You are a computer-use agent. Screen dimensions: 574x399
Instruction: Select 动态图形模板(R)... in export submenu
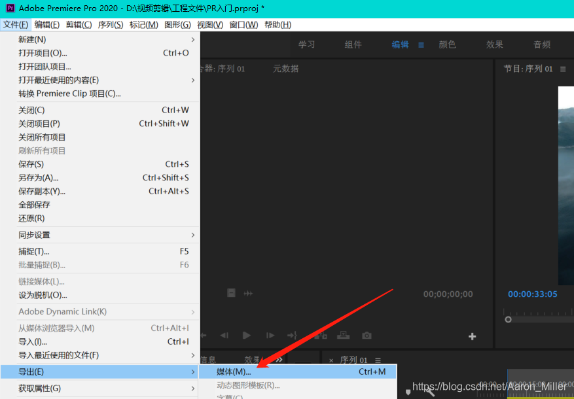coord(298,385)
